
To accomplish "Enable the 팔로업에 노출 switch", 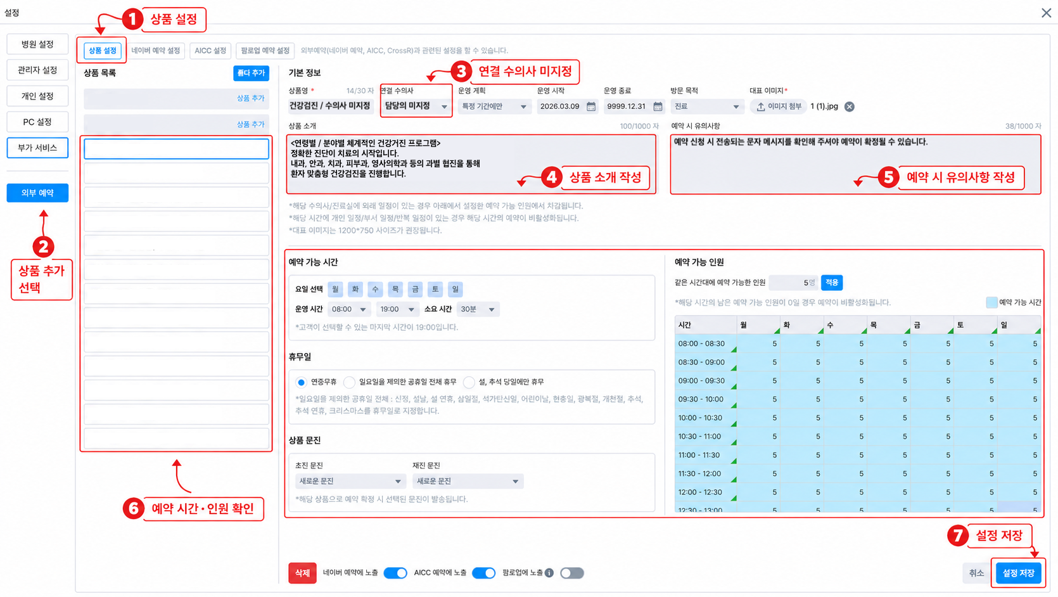I will coord(571,573).
